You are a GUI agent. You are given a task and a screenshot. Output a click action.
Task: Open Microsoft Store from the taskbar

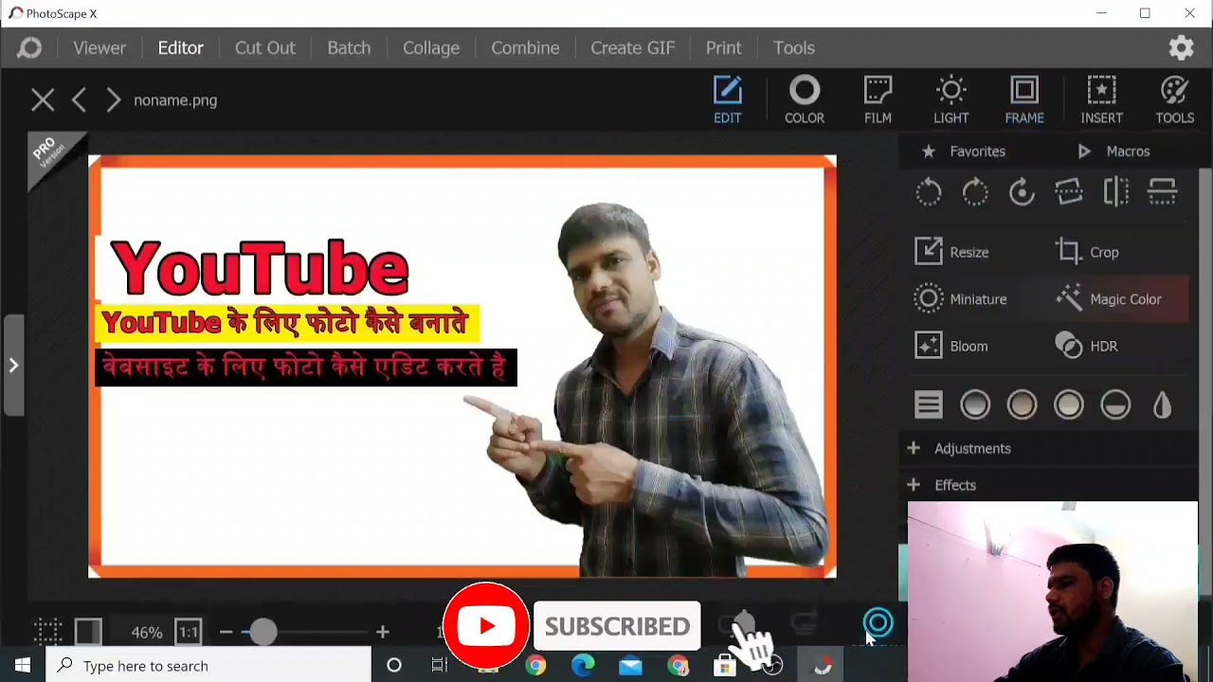pyautogui.click(x=725, y=666)
